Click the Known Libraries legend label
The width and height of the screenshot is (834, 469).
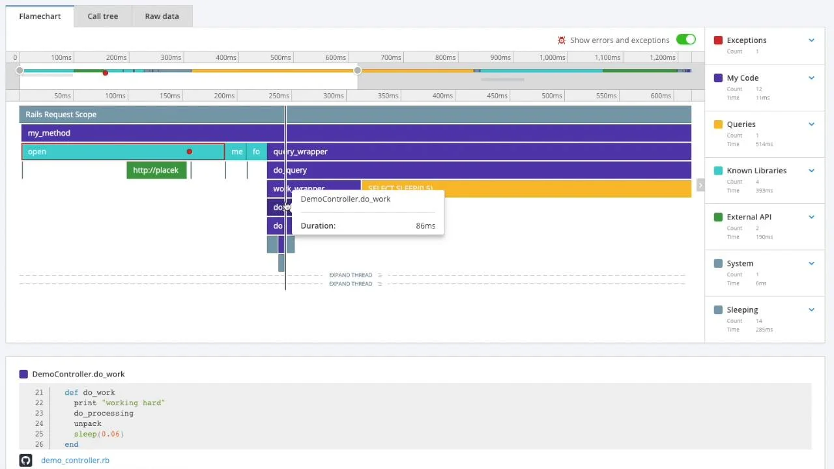point(756,171)
